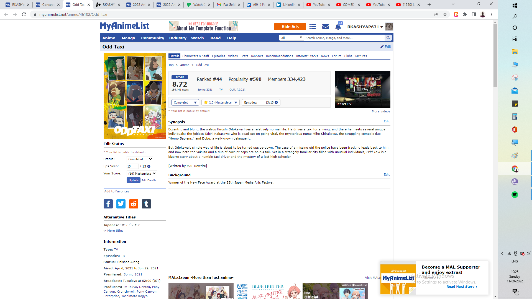This screenshot has width=532, height=299.
Task: Bookmark this page with star icon
Action: [445, 14]
